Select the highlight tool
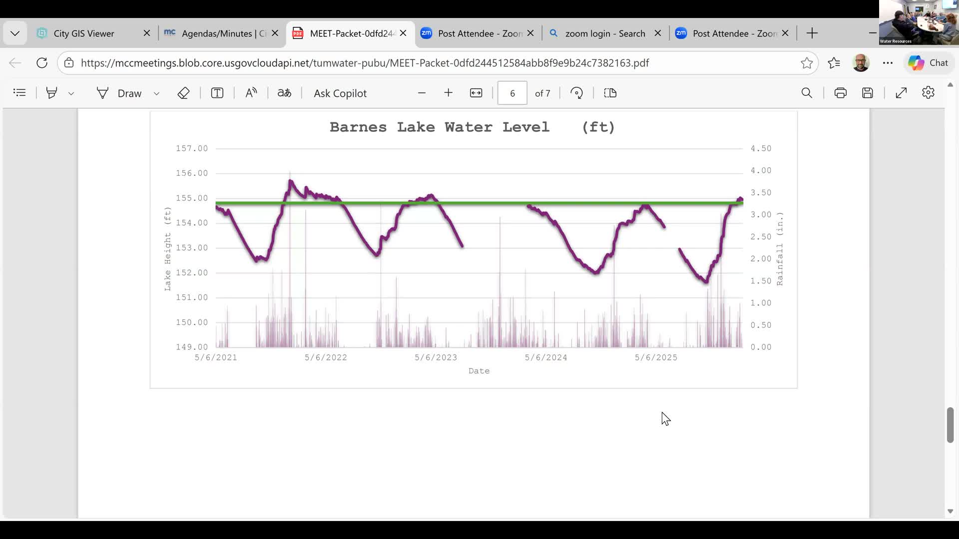Screen dimensions: 959x539 click(51, 93)
